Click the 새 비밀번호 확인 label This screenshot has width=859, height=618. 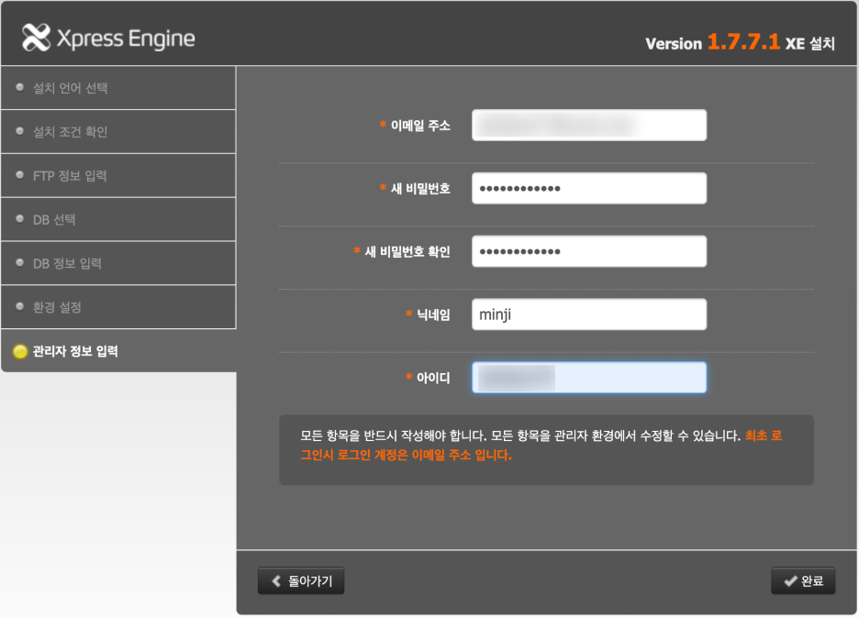(407, 251)
